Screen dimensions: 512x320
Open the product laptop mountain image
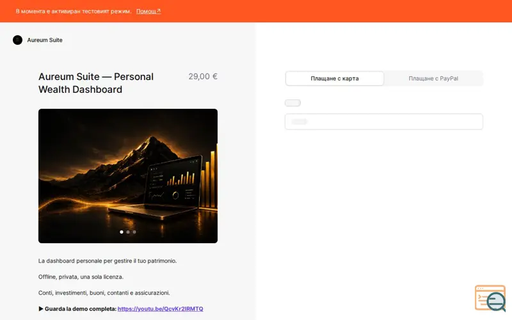(x=128, y=175)
